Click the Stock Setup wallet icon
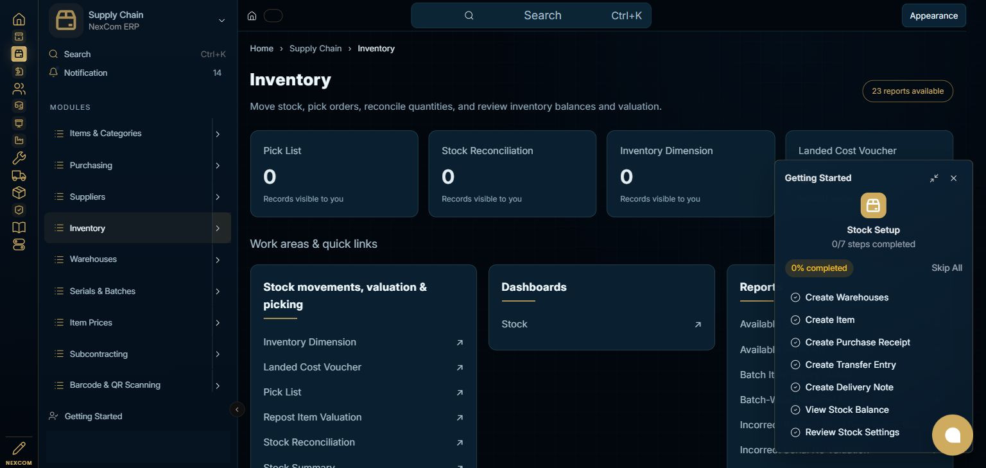 click(873, 205)
